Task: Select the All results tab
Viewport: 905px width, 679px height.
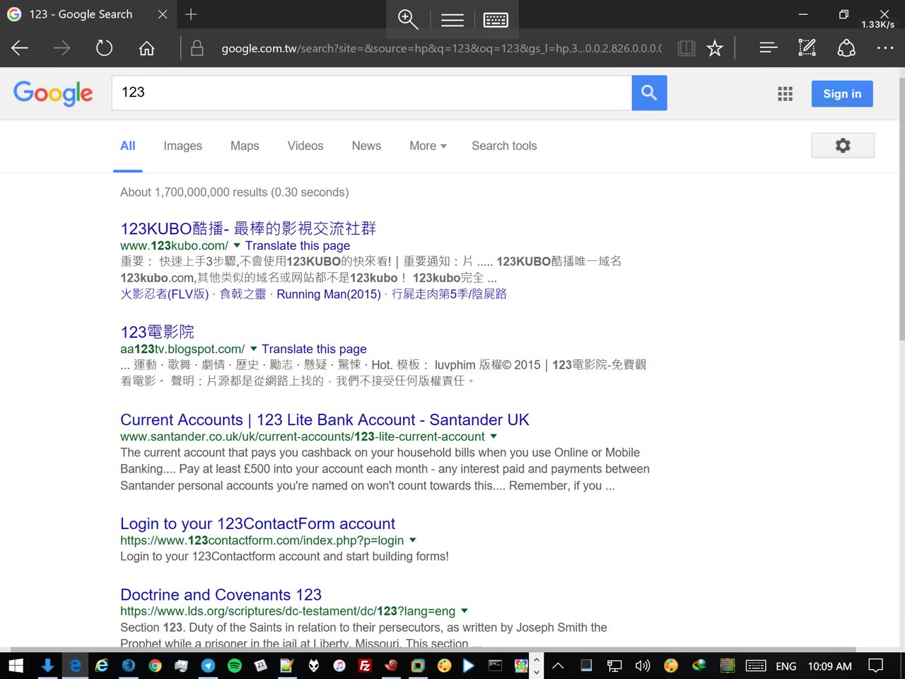Action: coord(128,146)
